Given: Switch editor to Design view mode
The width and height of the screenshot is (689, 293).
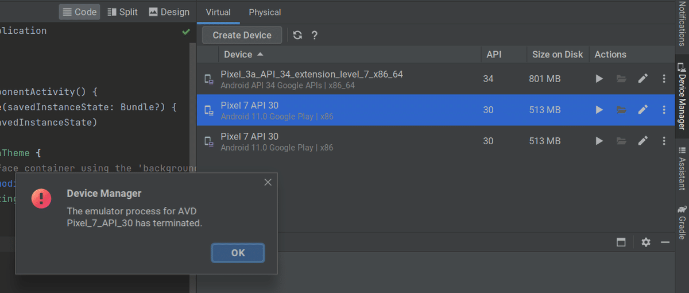Looking at the screenshot, I should 169,12.
